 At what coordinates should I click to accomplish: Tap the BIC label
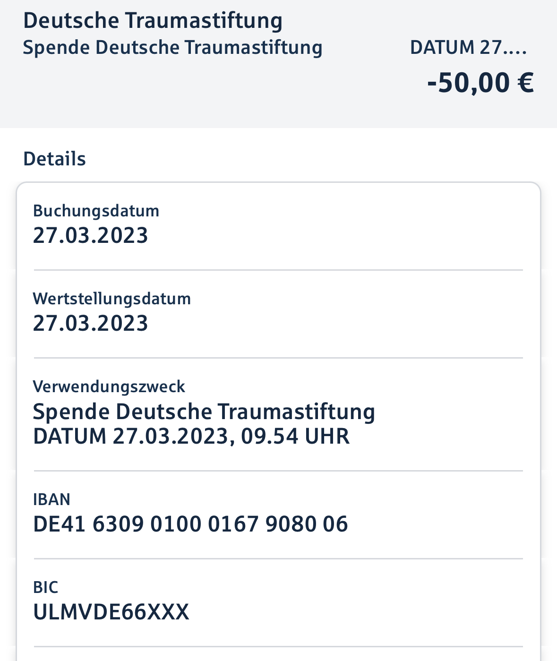point(45,587)
